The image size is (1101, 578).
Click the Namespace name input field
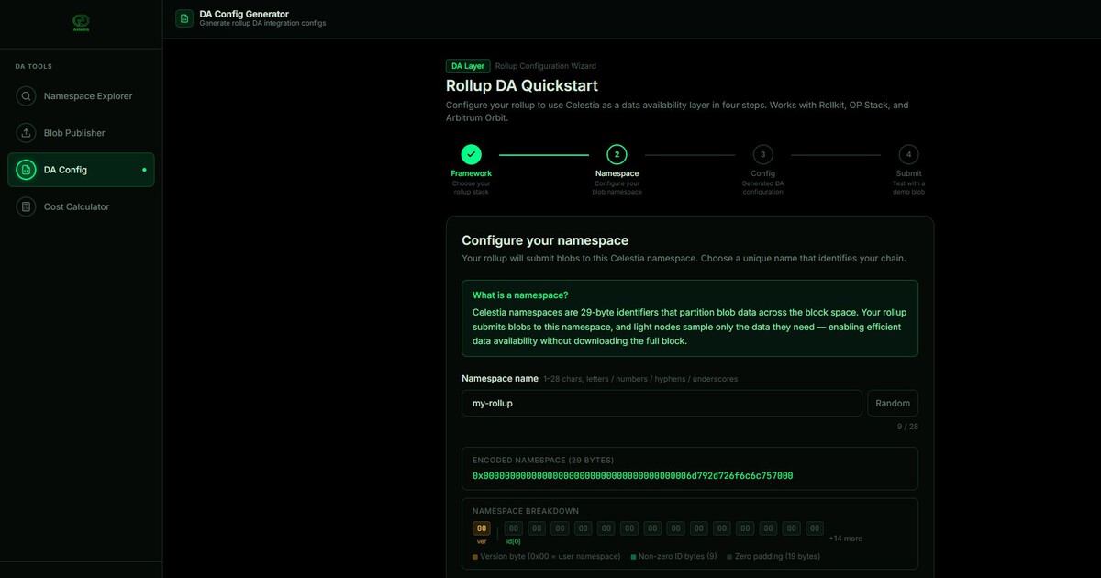coord(662,403)
